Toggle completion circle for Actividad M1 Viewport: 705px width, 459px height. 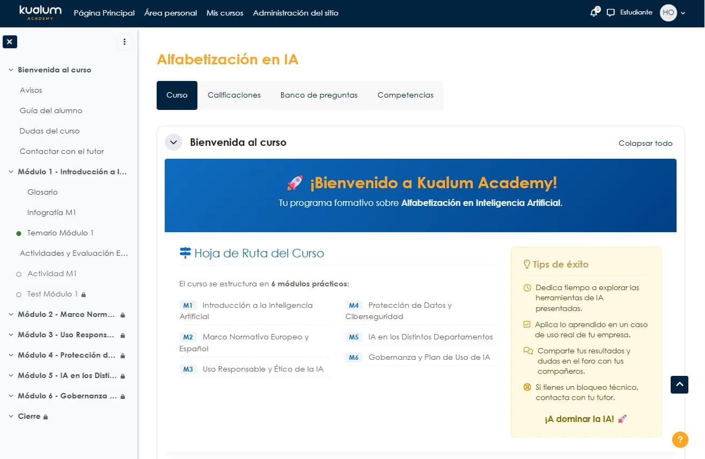19,274
